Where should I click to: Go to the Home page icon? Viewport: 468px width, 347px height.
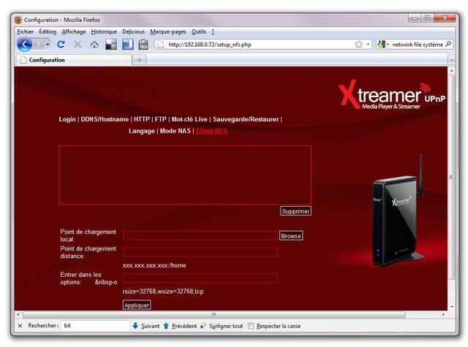tap(94, 45)
